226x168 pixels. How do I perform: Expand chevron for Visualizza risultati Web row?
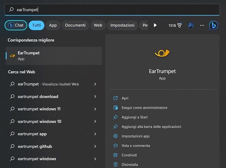tap(95, 84)
